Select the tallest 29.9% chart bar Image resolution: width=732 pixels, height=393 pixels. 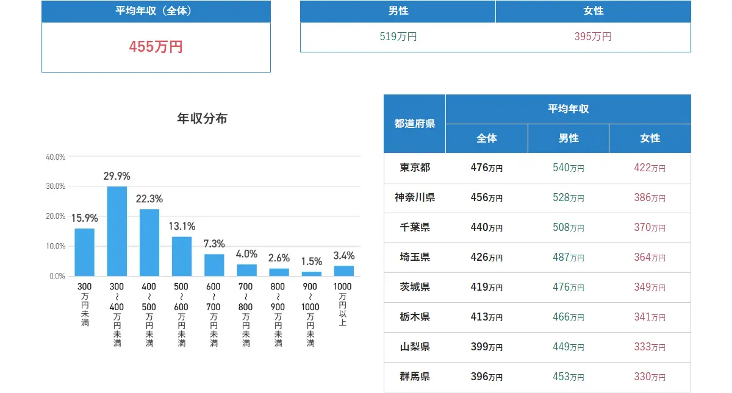(117, 231)
